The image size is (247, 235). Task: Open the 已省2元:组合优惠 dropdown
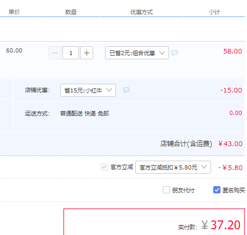click(x=137, y=53)
